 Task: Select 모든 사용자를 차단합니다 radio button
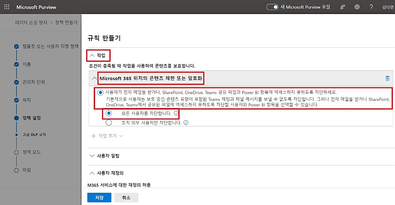pyautogui.click(x=109, y=113)
